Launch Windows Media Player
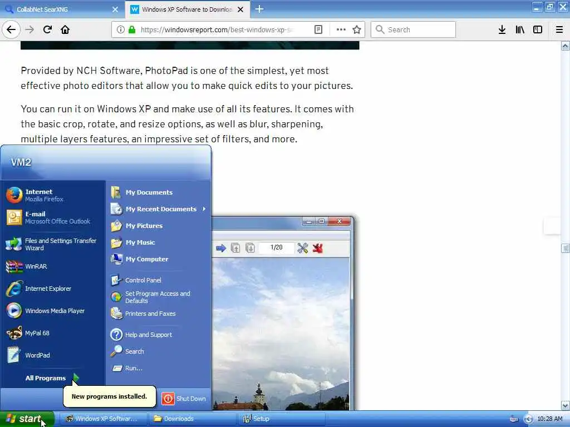 point(54,311)
